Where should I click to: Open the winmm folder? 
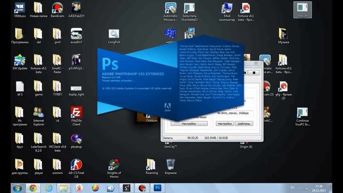[x=57, y=167]
